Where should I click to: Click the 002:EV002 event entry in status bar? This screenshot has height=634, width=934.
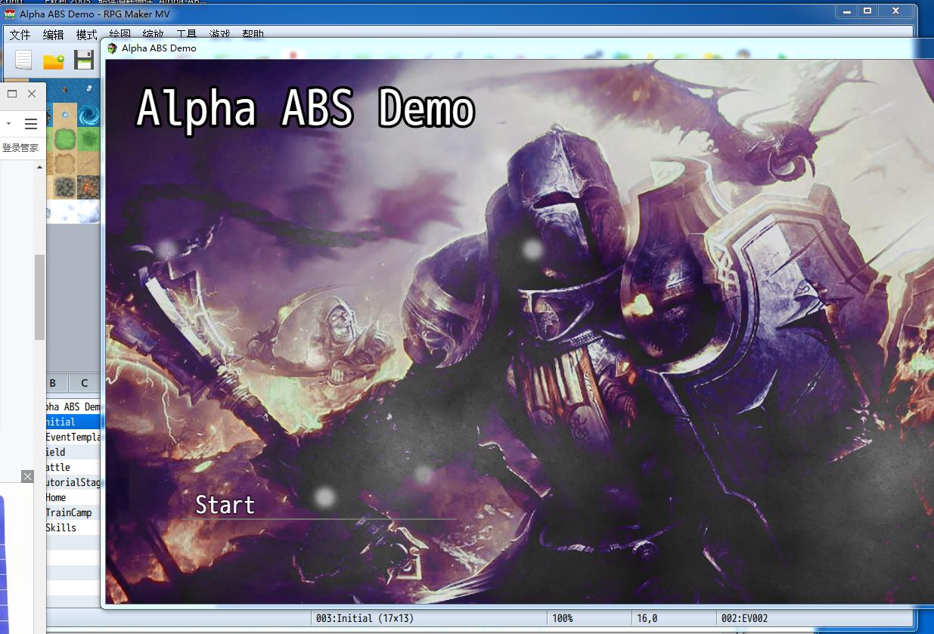tap(744, 618)
